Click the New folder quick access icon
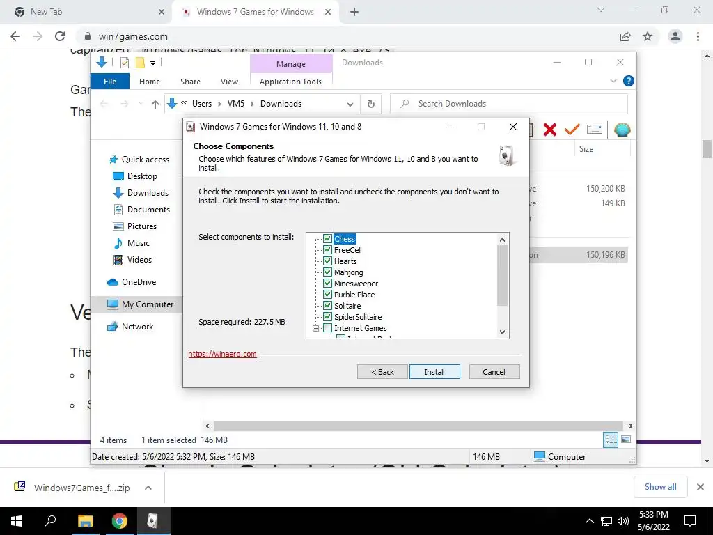 (x=140, y=63)
